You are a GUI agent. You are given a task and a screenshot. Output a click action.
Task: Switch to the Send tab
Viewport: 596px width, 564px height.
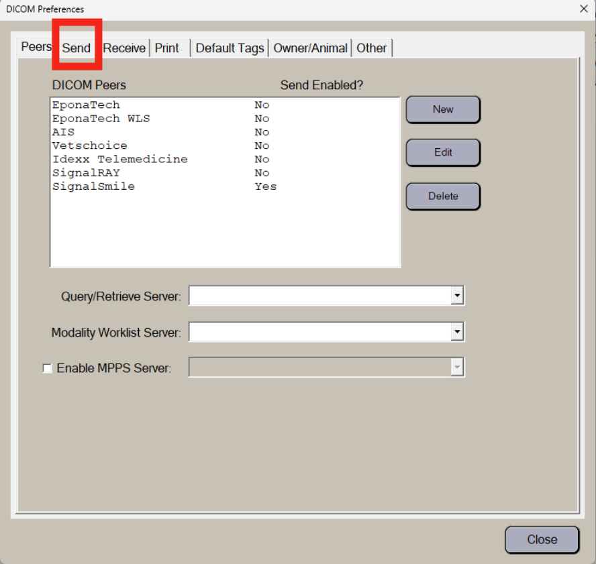point(77,48)
